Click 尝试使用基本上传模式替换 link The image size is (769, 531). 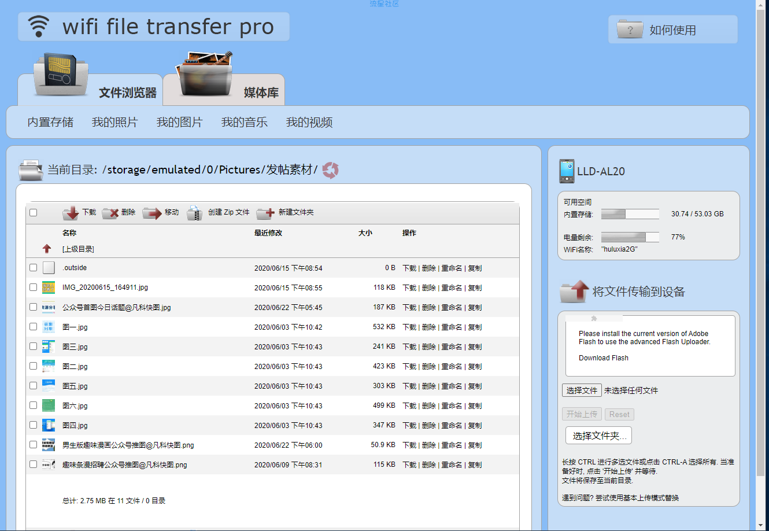point(637,498)
